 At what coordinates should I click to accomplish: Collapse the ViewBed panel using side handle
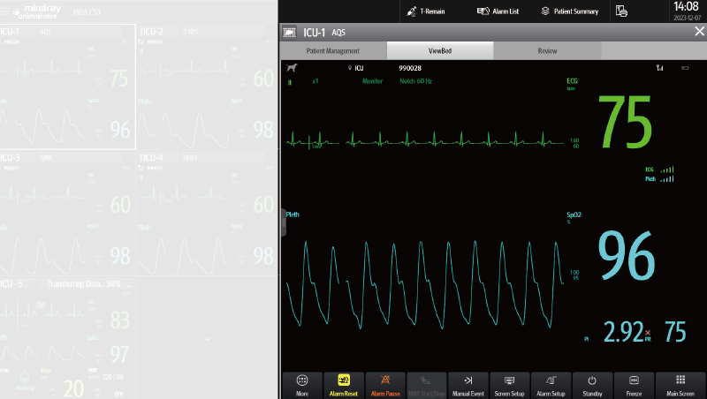[284, 222]
